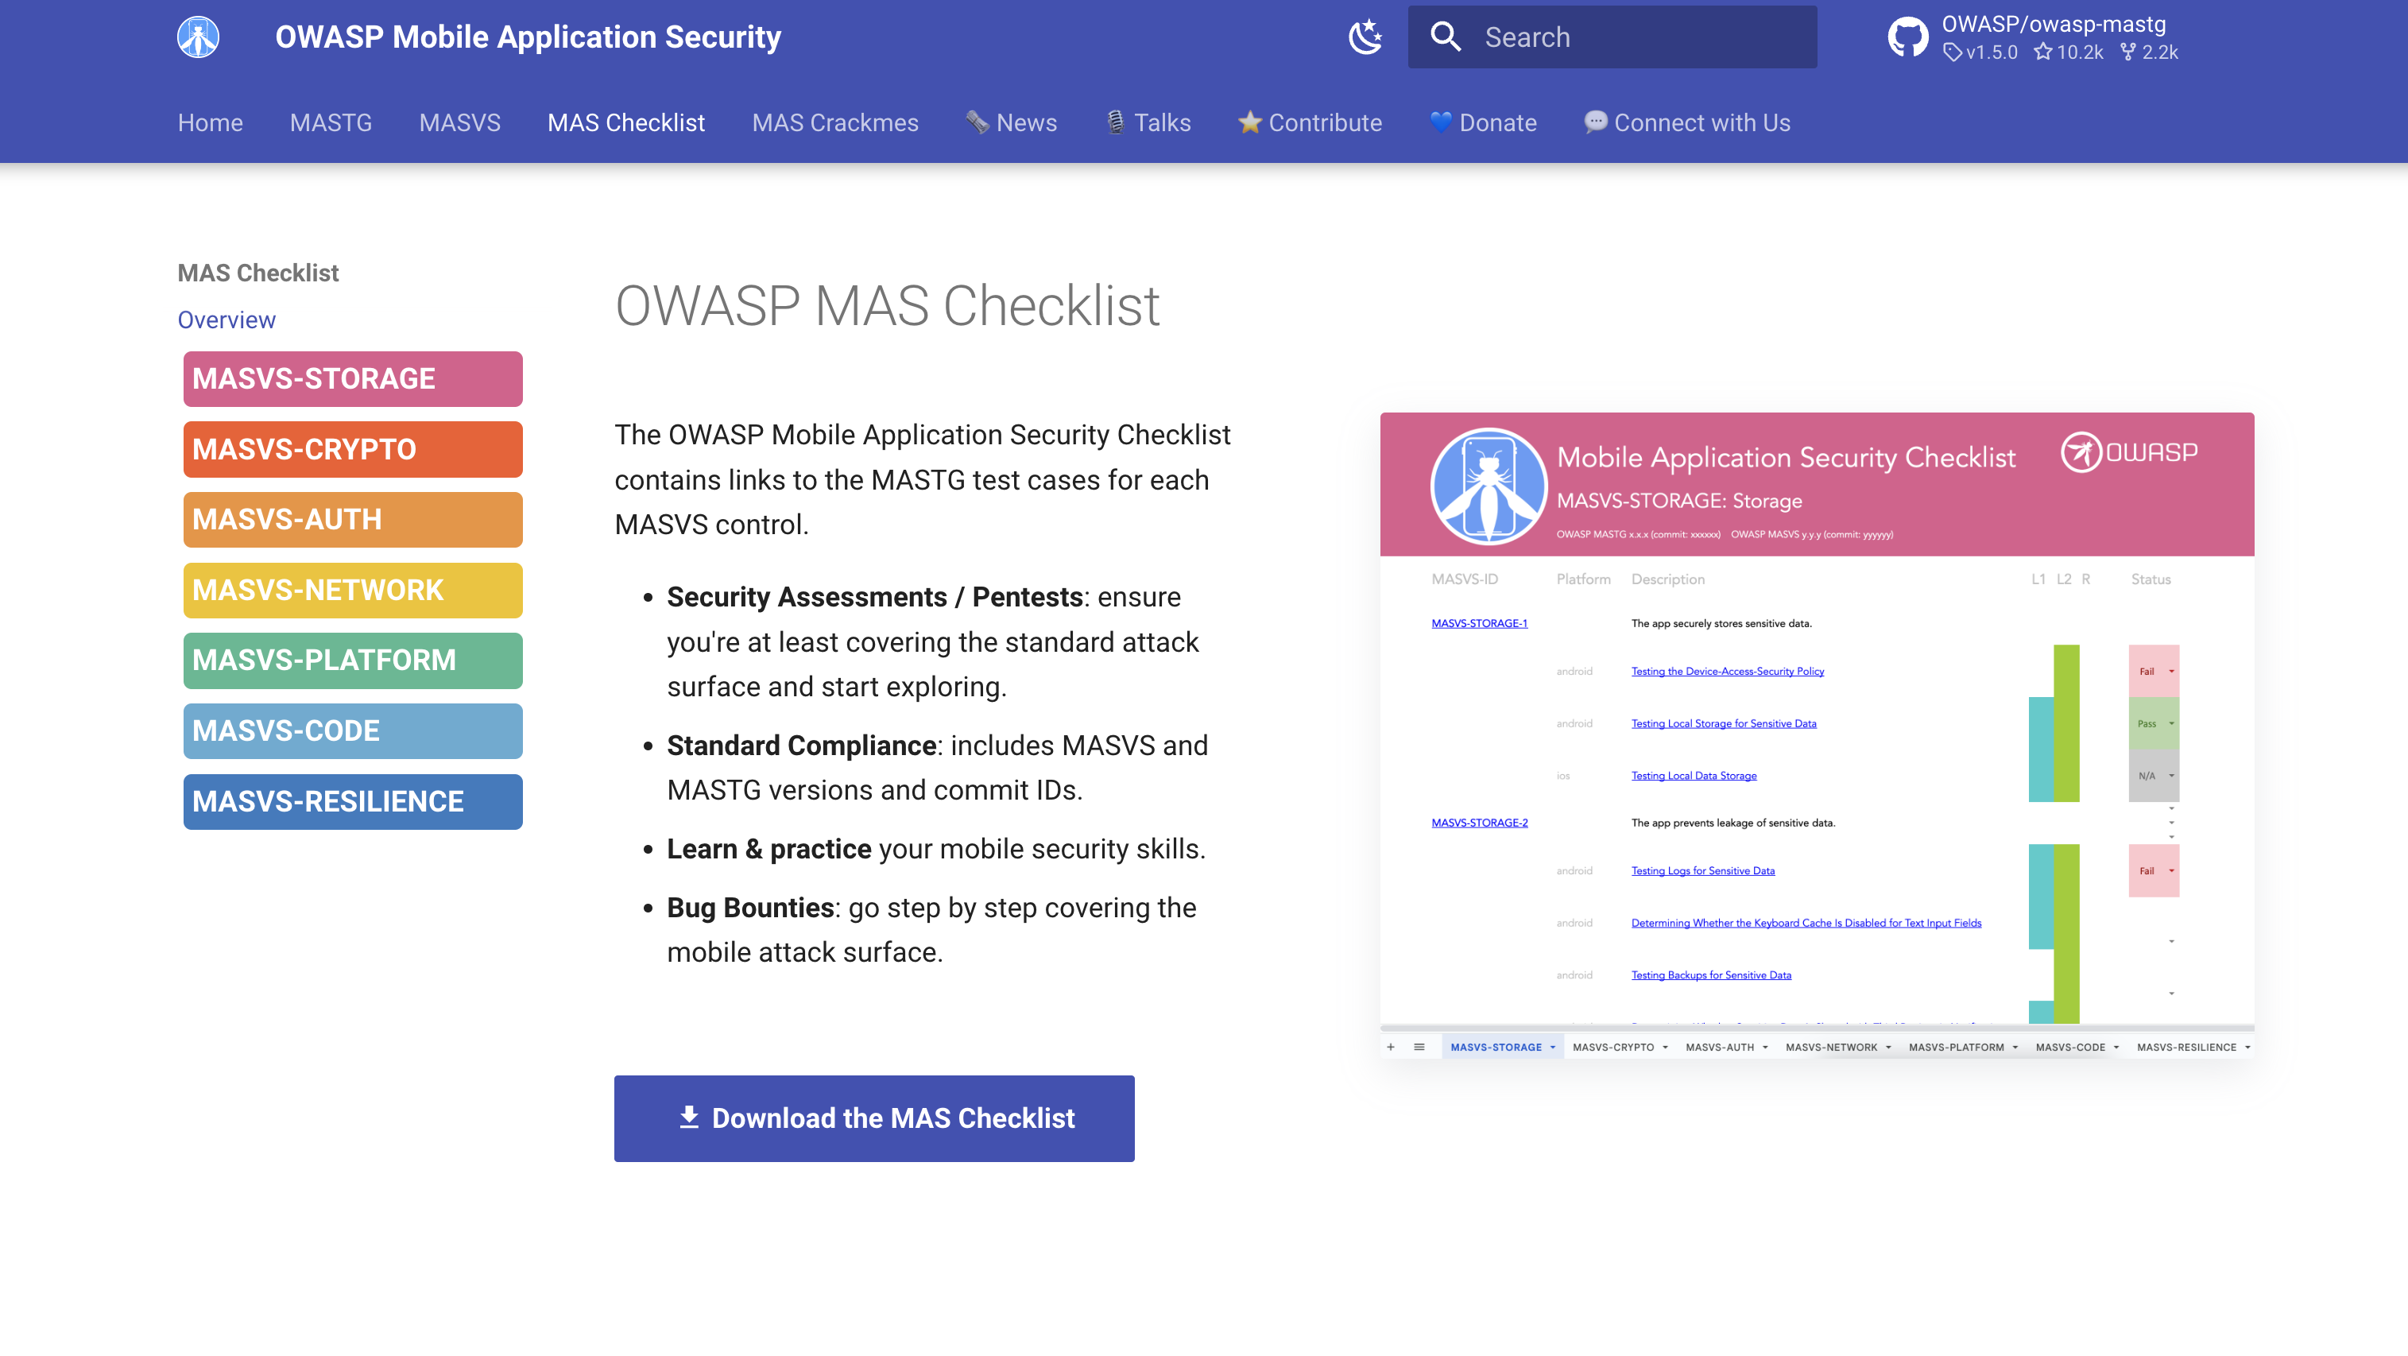
Task: Click the version tag icon
Action: point(1953,52)
